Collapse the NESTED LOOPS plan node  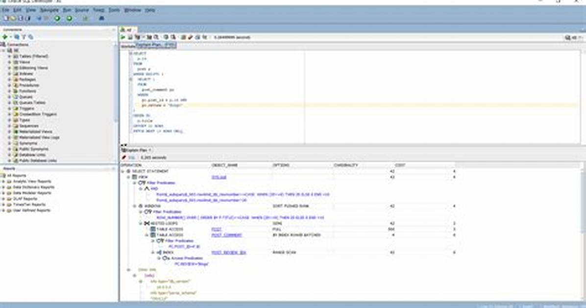point(141,224)
